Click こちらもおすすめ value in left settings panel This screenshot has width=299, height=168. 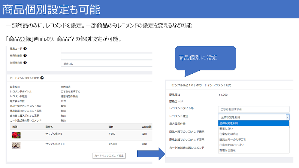point(70,91)
